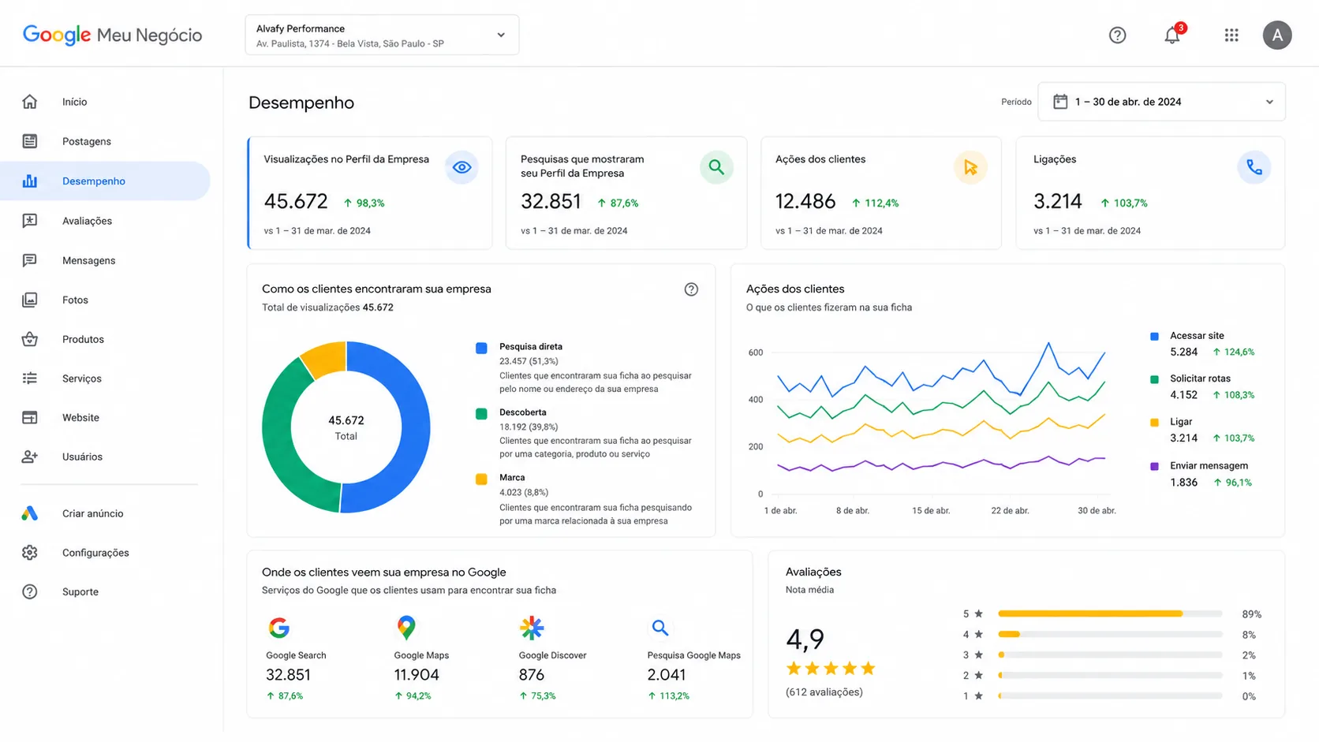Click the purple Enviar mensagem legend swatch
Image resolution: width=1319 pixels, height=742 pixels.
click(1155, 467)
